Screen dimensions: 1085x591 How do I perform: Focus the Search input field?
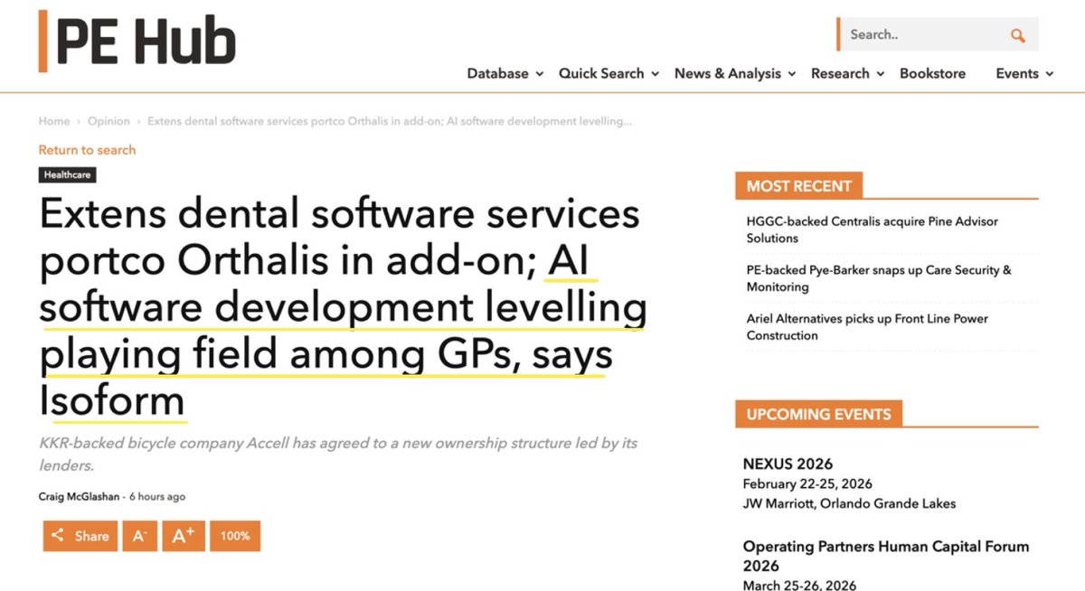point(924,34)
